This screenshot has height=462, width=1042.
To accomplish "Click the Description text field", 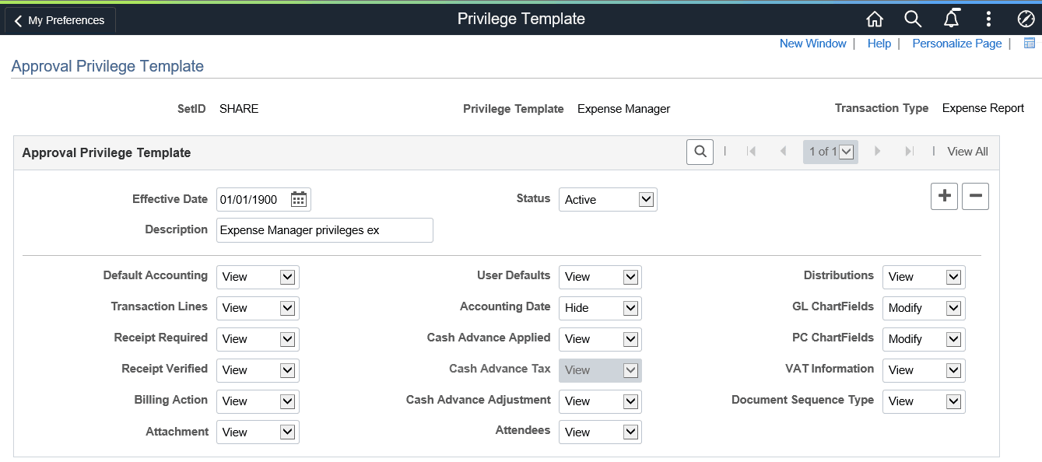I will (x=325, y=230).
